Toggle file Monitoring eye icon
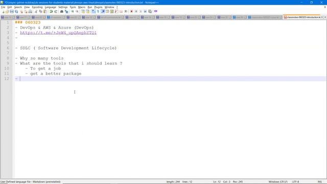The height and width of the screenshot is (184, 327). pyautogui.click(x=126, y=11)
